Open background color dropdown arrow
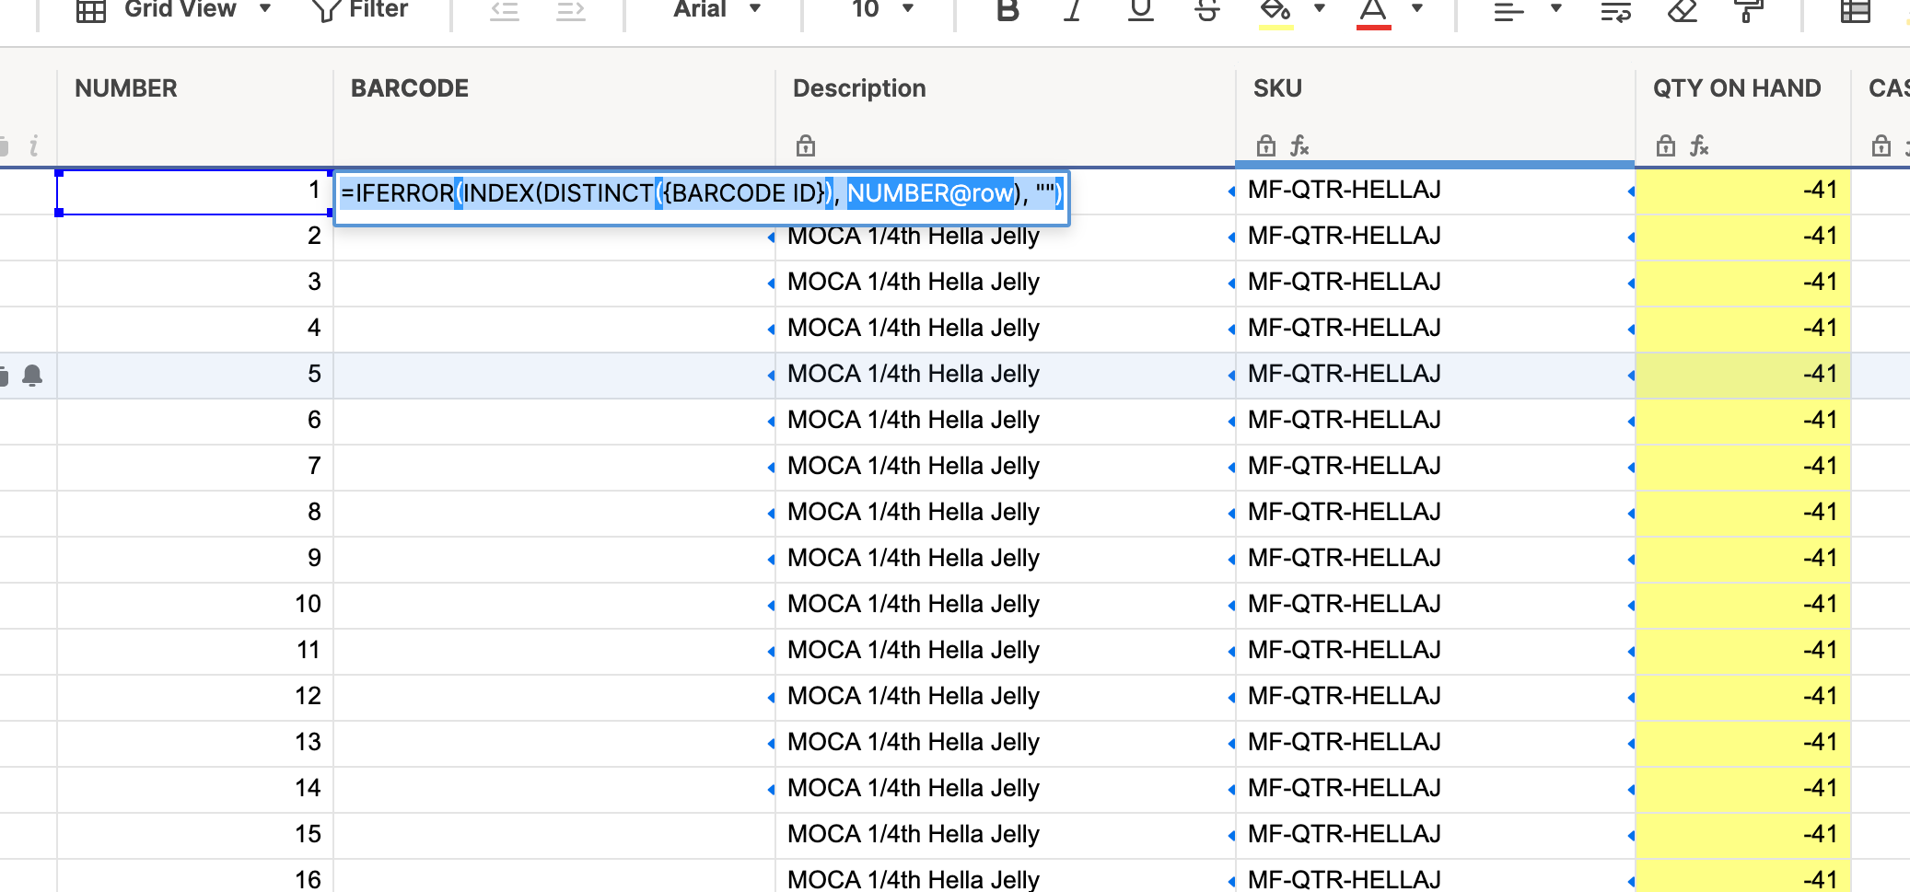Screen dimensions: 1910x892 1319,8
